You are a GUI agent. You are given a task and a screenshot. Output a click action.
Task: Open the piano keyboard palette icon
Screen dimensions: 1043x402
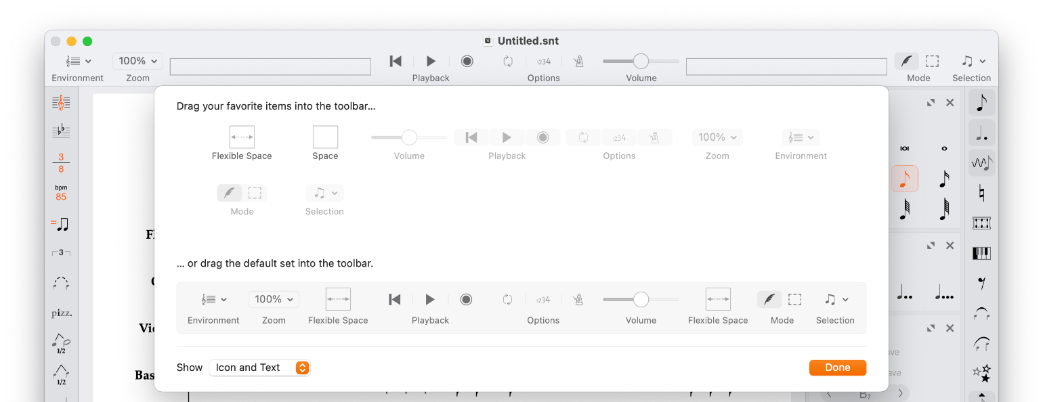(981, 253)
